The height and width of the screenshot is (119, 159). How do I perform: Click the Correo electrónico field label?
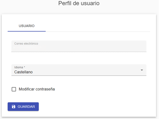tap(26, 43)
